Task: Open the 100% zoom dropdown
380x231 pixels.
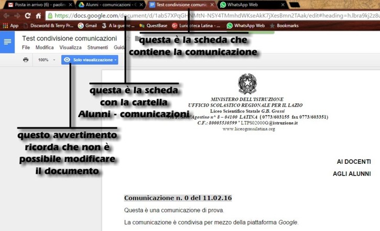Action: (x=46, y=60)
